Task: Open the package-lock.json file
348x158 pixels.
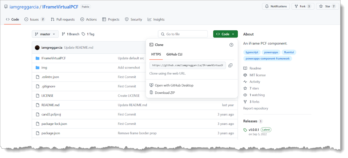Action: [54, 124]
